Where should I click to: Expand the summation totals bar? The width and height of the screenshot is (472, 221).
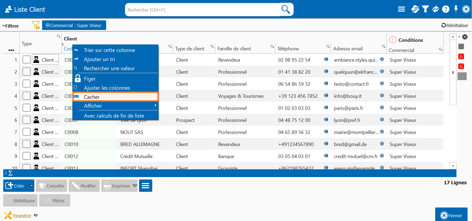tap(9, 173)
